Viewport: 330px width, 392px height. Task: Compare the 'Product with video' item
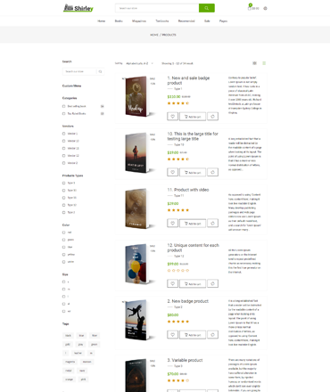212,224
